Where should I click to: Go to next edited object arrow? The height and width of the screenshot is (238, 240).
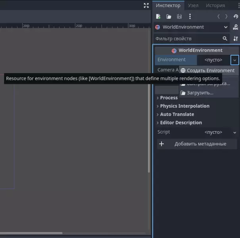click(x=226, y=16)
